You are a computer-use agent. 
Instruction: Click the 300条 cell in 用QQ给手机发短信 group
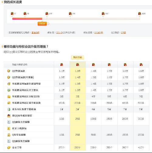[141, 119]
